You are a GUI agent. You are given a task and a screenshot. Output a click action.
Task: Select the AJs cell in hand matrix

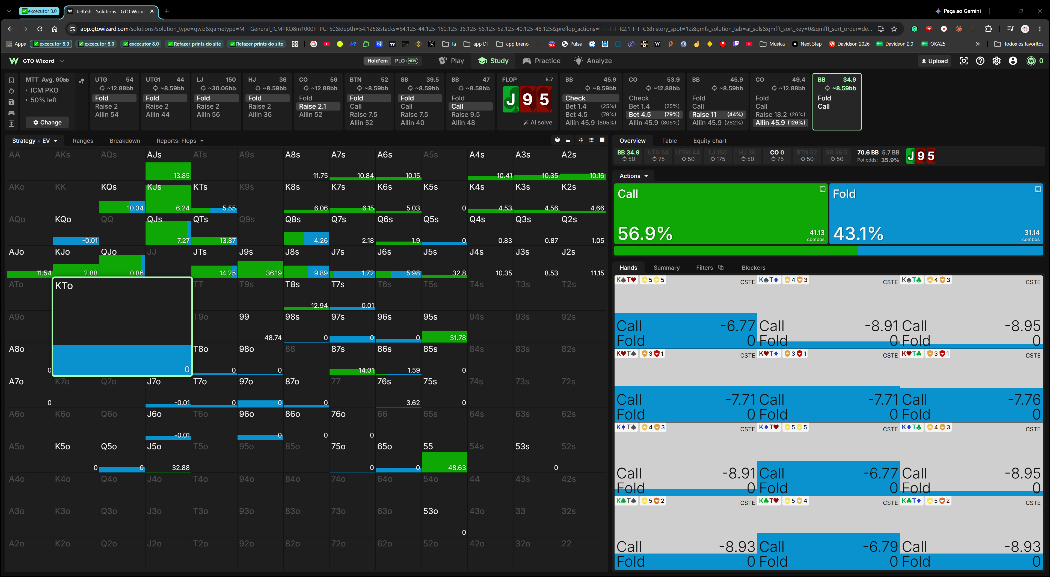point(168,165)
